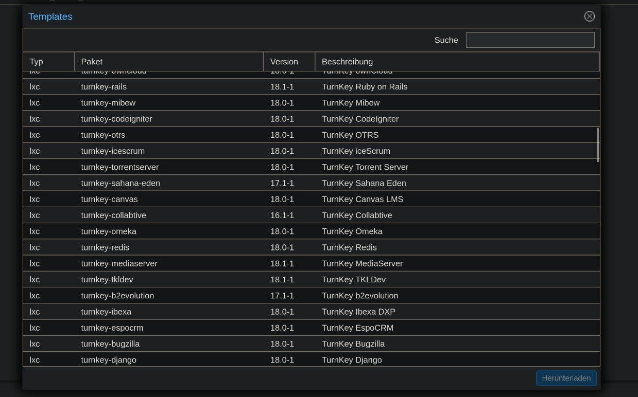Choose the turnkey-codeigniter template

(116, 119)
